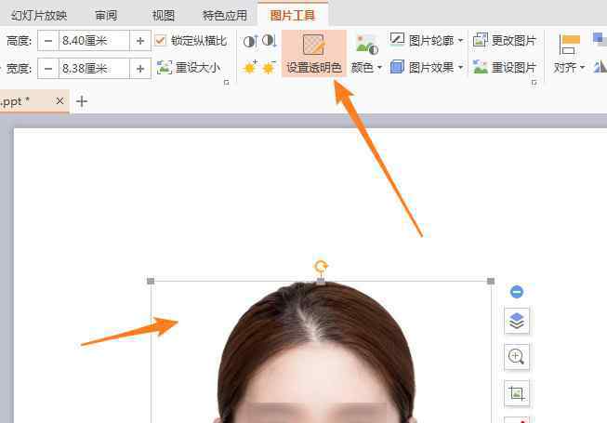Click the 图片效果 blue square icon
Screen dimensions: 607x423
[x=397, y=67]
